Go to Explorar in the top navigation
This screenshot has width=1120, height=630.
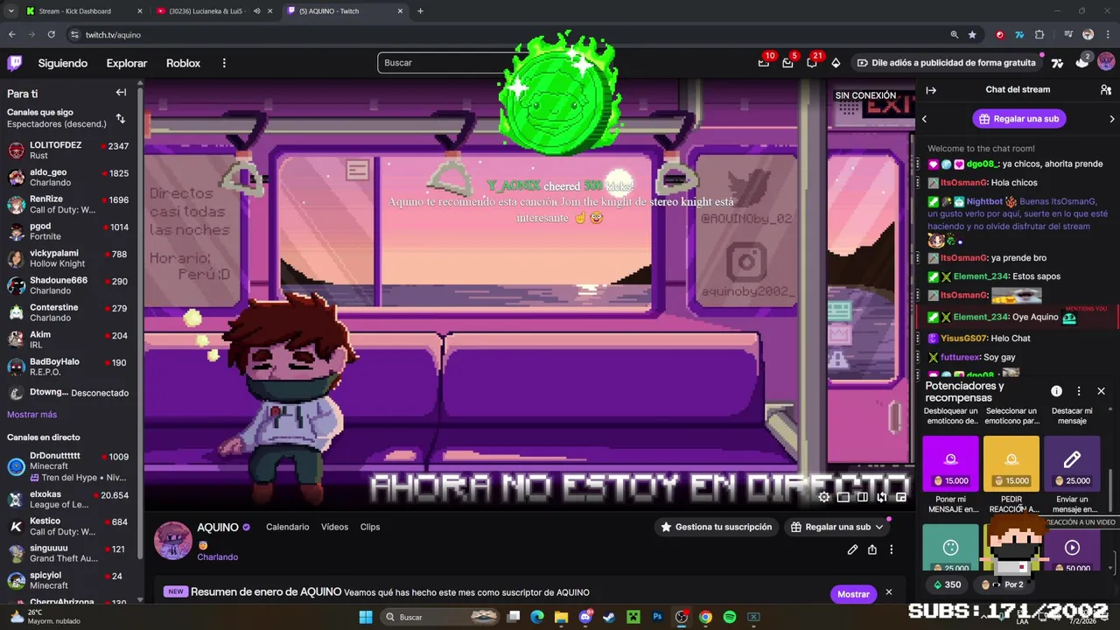(127, 63)
